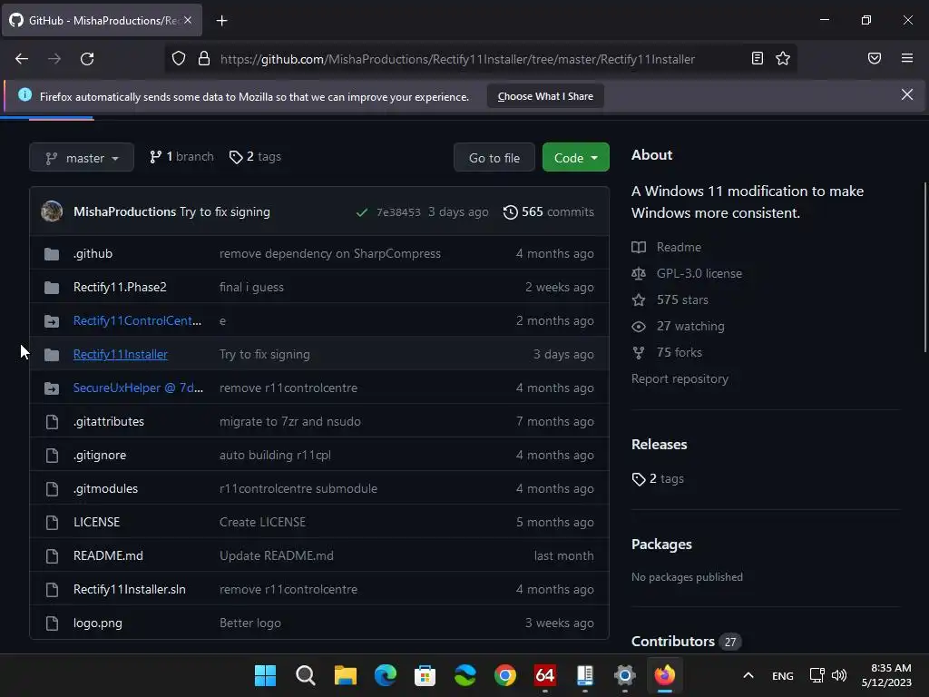The image size is (929, 697).
Task: Open the .gitattributes file
Action: click(109, 421)
